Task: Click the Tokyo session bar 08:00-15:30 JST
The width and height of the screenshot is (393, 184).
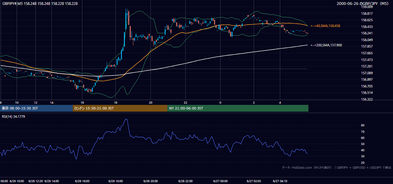Action: [36, 108]
